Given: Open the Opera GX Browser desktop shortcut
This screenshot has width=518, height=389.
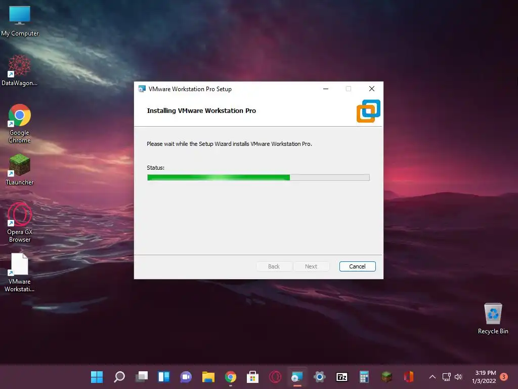Looking at the screenshot, I should point(20,222).
